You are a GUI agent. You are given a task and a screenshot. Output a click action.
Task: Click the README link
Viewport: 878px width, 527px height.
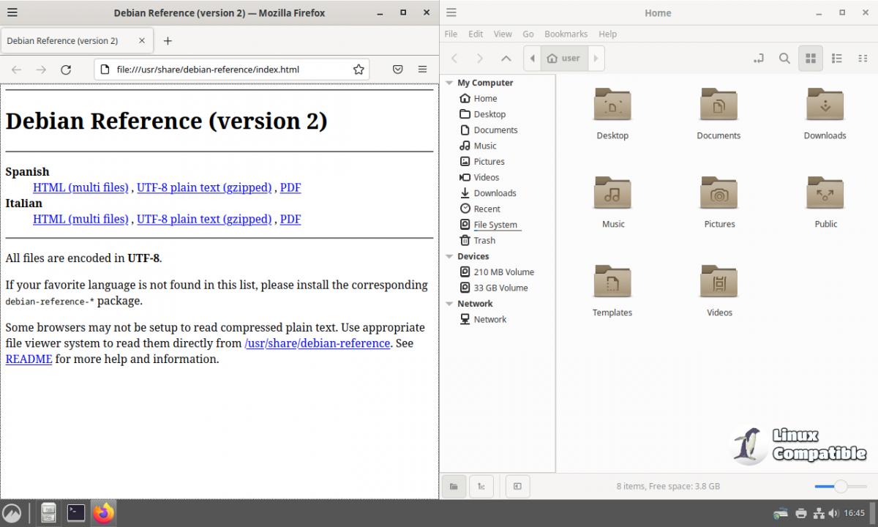click(29, 359)
